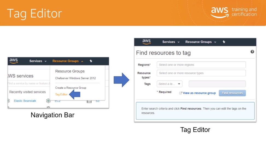This screenshot has width=266, height=149.
Task: Click the 'Find a service by name' search box
Action: 29,83
